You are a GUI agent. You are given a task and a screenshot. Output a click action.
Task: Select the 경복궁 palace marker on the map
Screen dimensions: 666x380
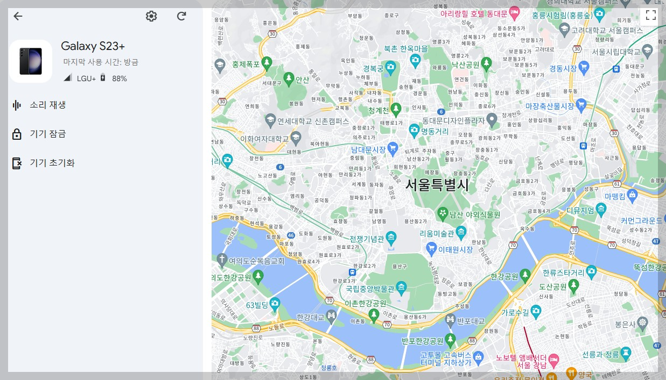[x=390, y=67]
